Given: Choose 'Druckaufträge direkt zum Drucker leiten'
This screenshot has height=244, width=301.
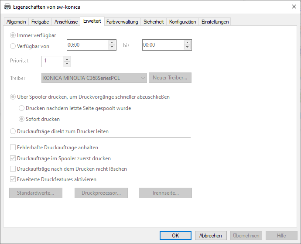Looking at the screenshot, I should (13, 131).
